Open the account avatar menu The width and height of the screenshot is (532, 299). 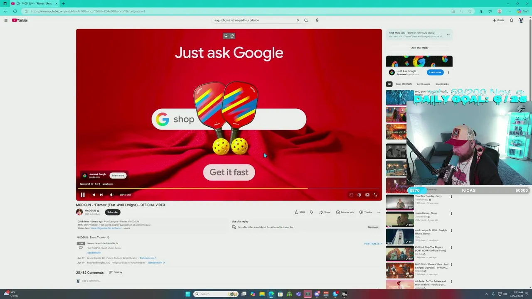(521, 20)
